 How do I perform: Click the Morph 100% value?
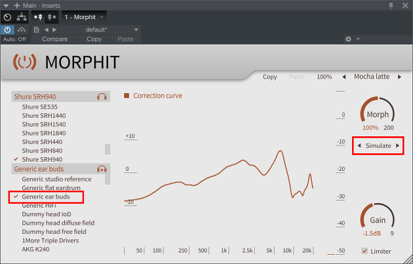(x=370, y=128)
